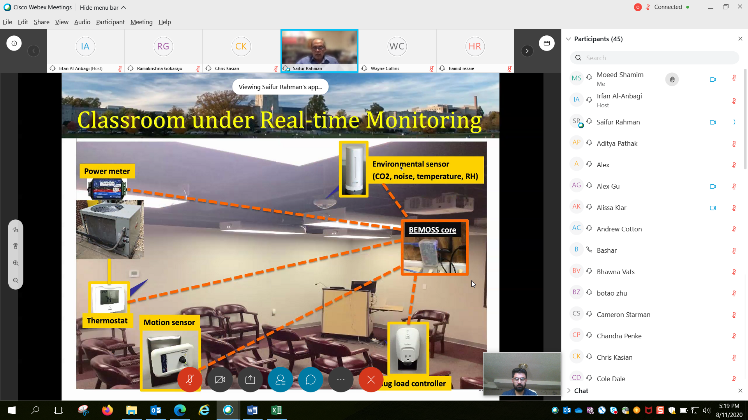
Task: Open the Meeting menu
Action: pos(141,22)
